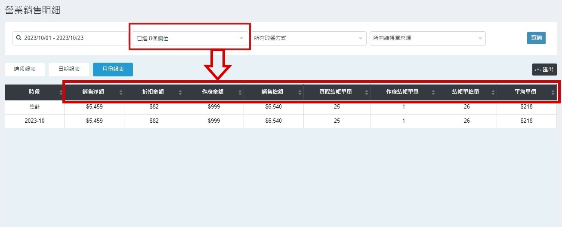The height and width of the screenshot is (227, 562).
Task: Sort by 銷售總額 column sort arrows
Action: (300, 92)
